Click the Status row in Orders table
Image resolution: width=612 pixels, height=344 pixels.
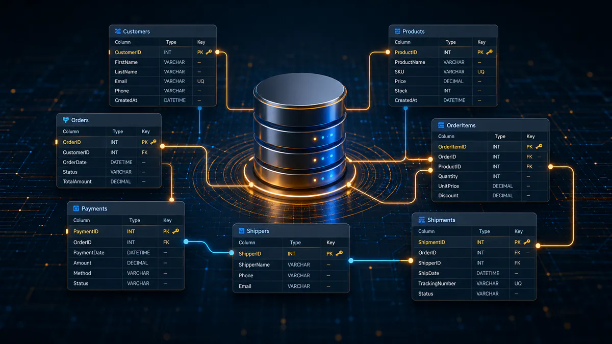[109, 172]
